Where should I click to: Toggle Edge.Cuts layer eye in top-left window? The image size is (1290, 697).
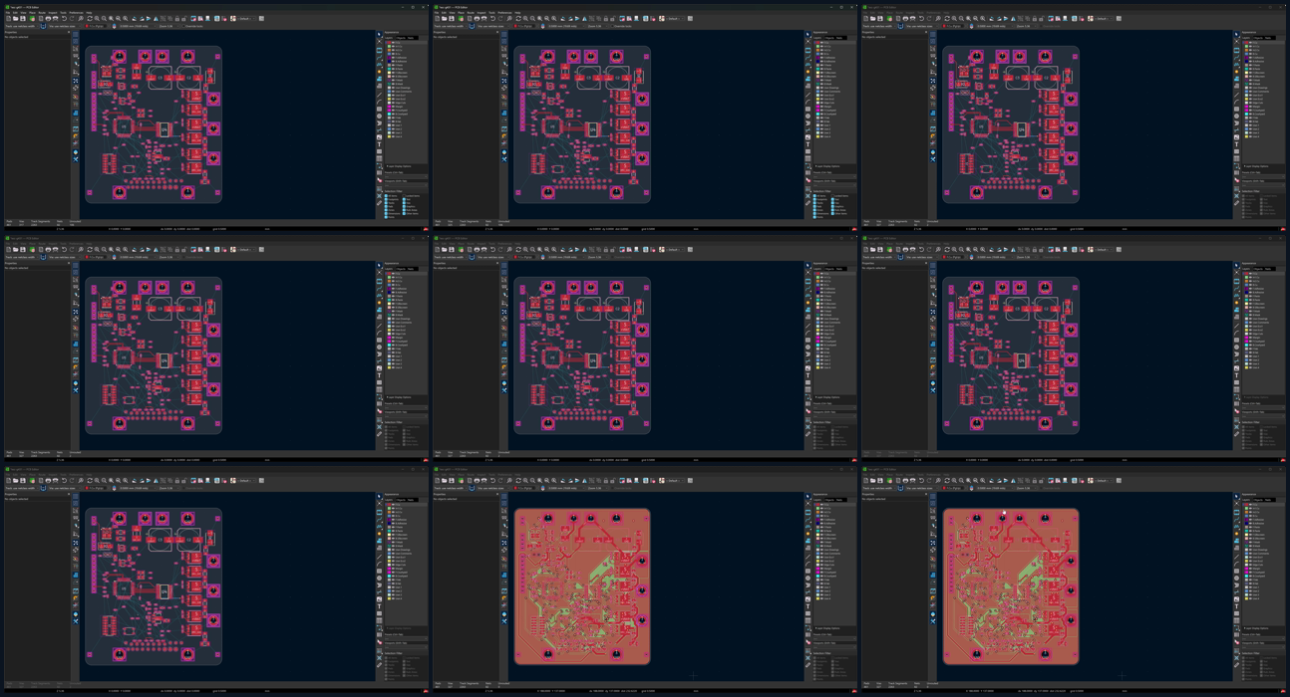pyautogui.click(x=393, y=103)
